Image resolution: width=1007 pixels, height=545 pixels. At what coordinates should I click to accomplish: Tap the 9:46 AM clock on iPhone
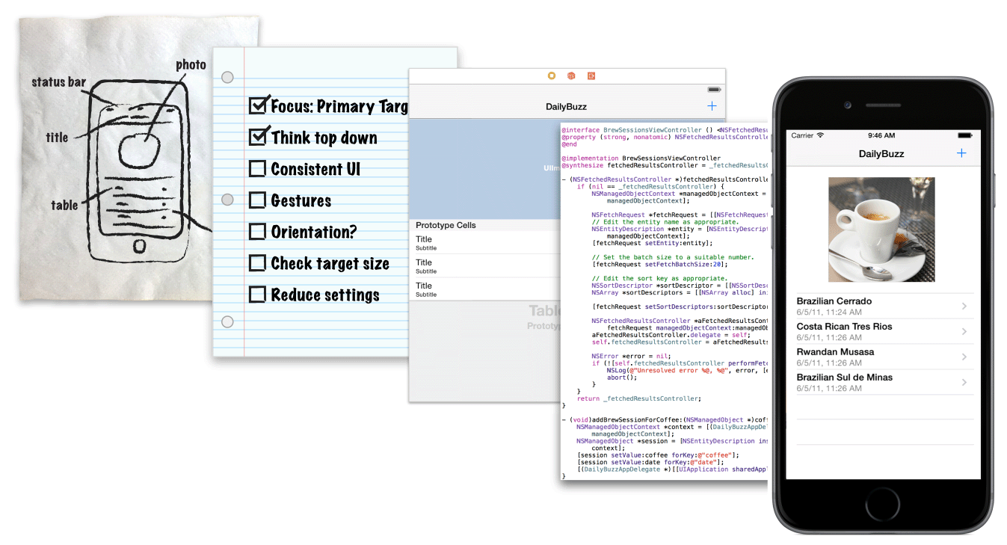point(881,135)
